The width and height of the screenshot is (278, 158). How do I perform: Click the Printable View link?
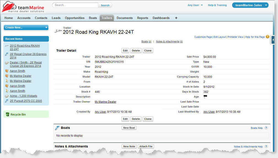point(235,37)
